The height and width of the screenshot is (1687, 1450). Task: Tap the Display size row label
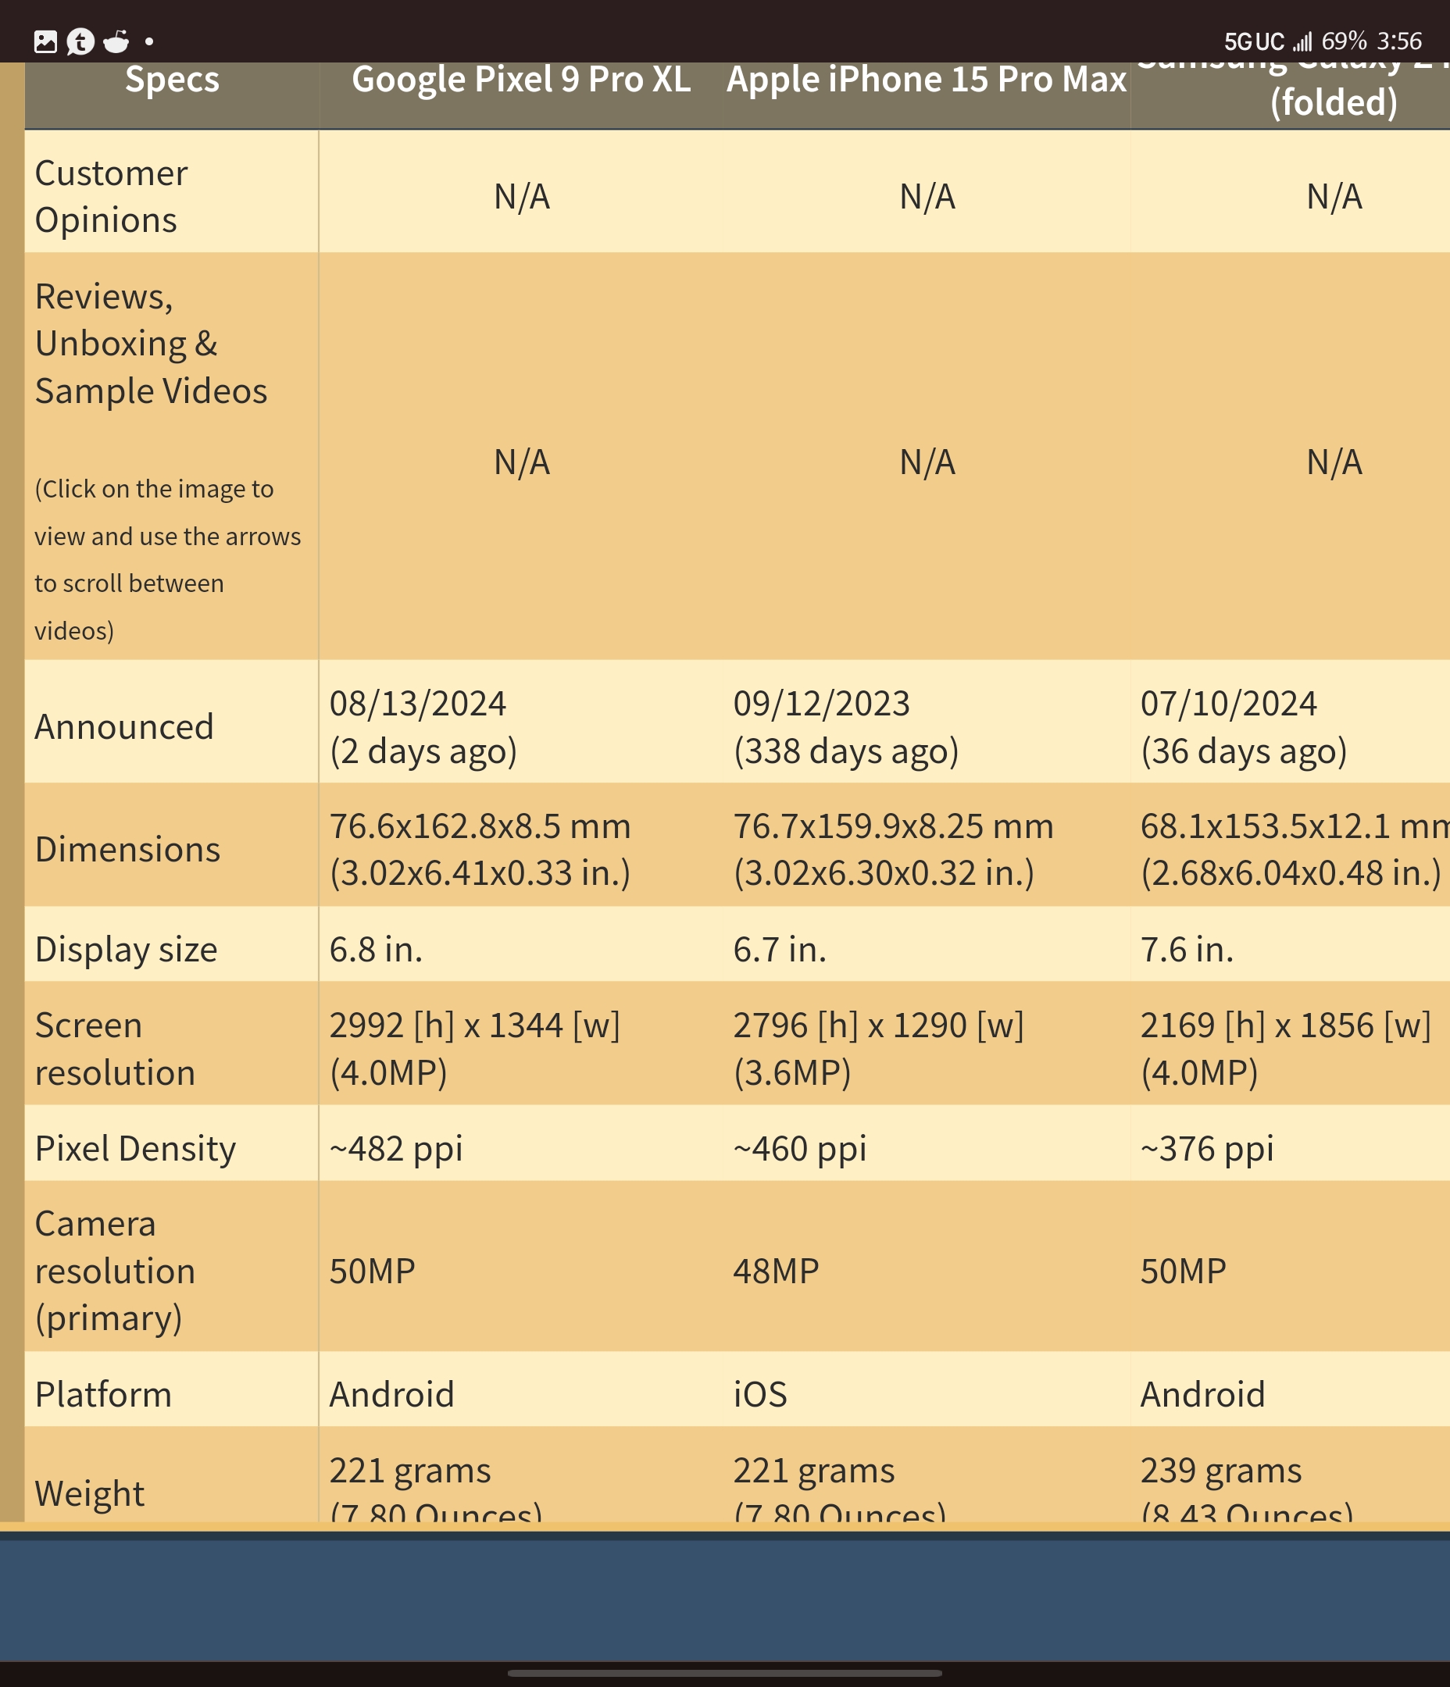126,950
